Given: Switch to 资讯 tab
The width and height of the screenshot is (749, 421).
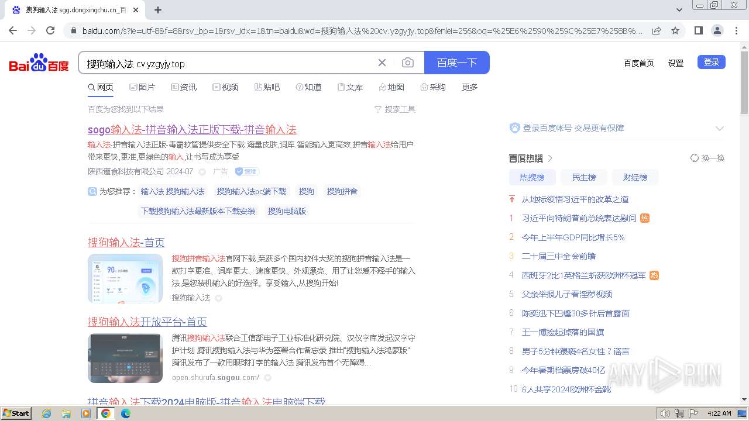Looking at the screenshot, I should (x=184, y=87).
